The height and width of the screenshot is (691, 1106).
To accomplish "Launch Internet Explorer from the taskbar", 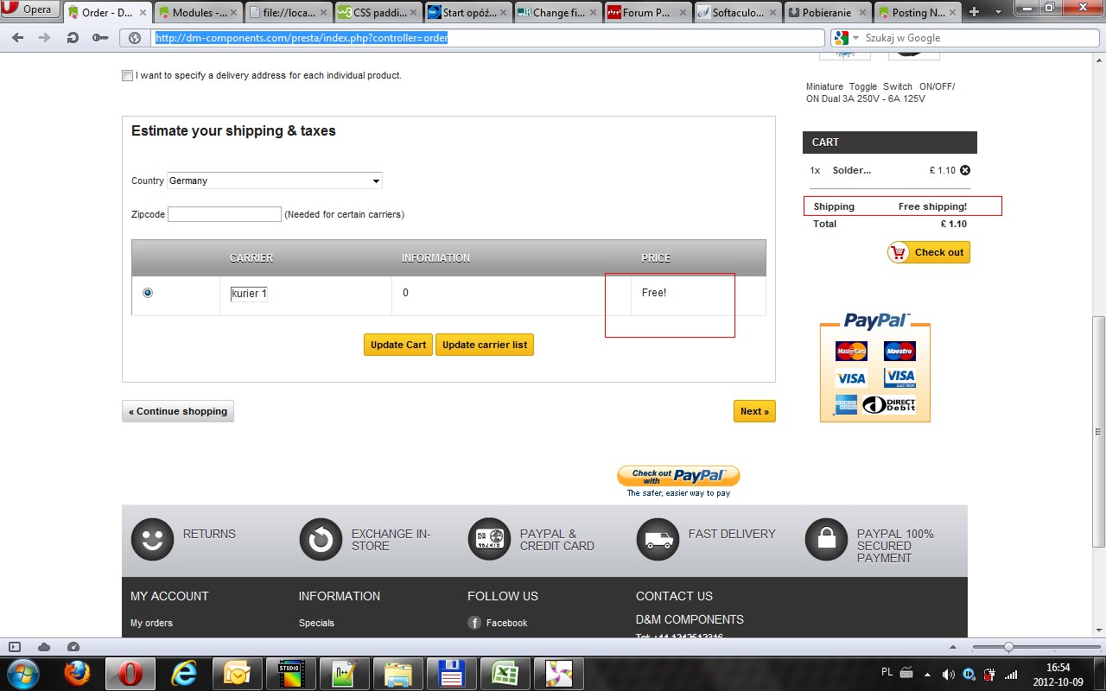I will (184, 673).
